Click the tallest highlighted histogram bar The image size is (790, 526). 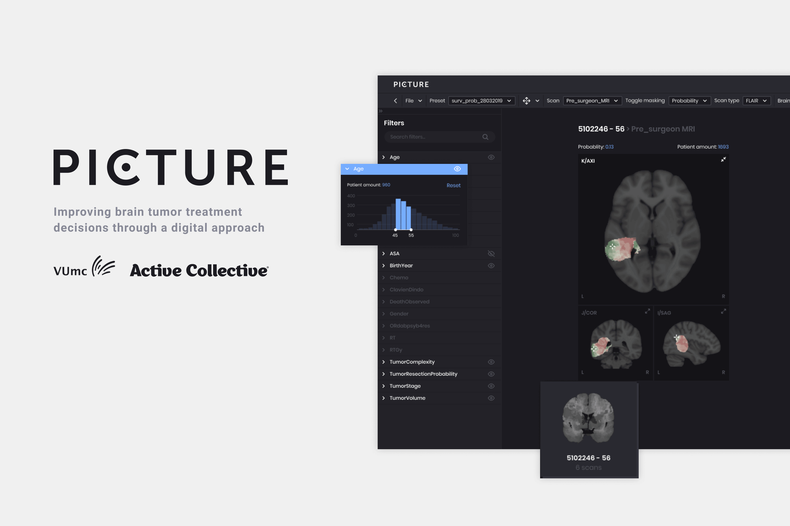pos(398,214)
